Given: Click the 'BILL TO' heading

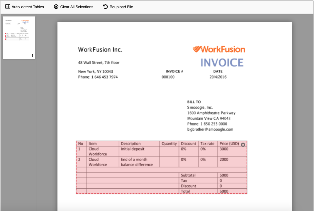Looking at the screenshot, I should 194,102.
